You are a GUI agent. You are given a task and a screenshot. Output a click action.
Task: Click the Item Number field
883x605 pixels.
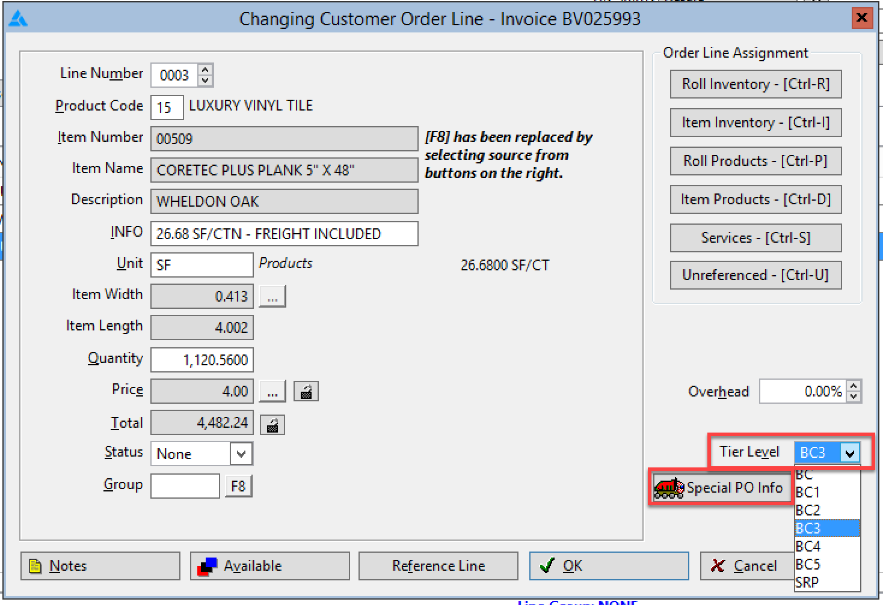click(284, 139)
